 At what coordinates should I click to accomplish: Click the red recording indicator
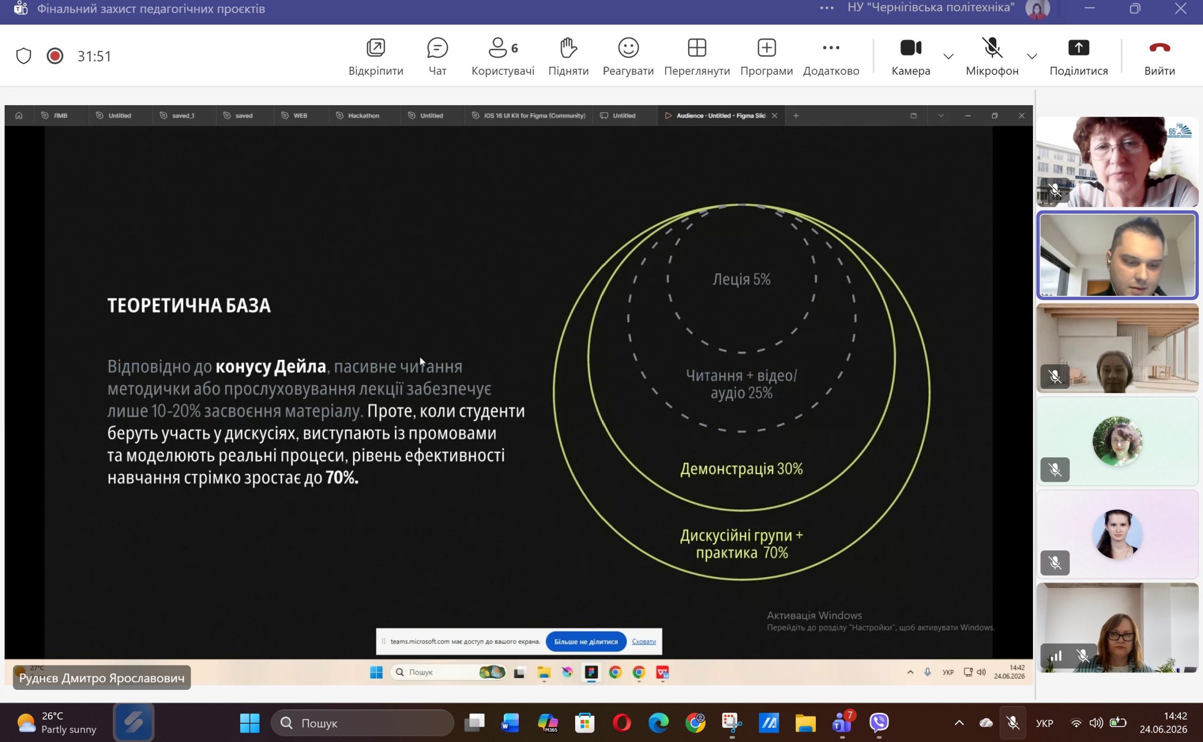click(x=55, y=56)
